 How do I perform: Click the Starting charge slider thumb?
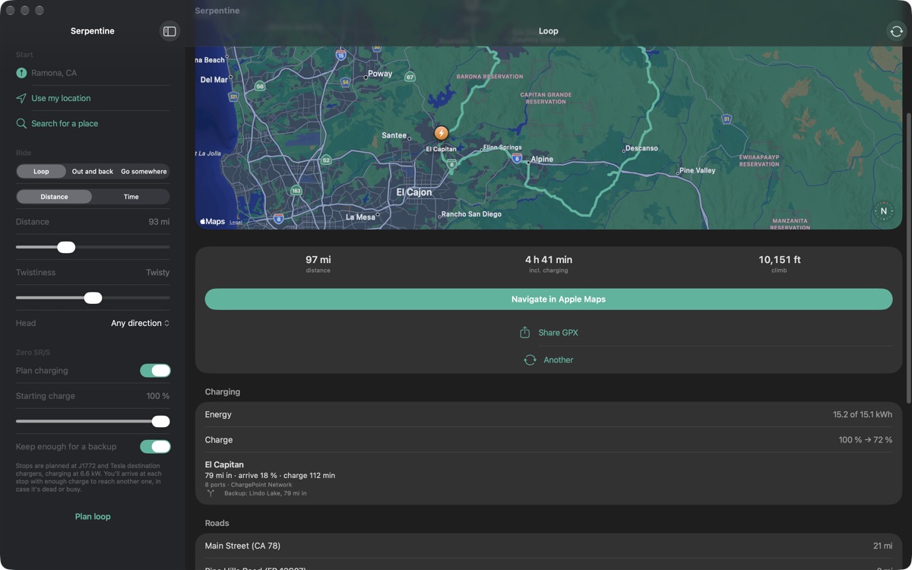pyautogui.click(x=160, y=422)
